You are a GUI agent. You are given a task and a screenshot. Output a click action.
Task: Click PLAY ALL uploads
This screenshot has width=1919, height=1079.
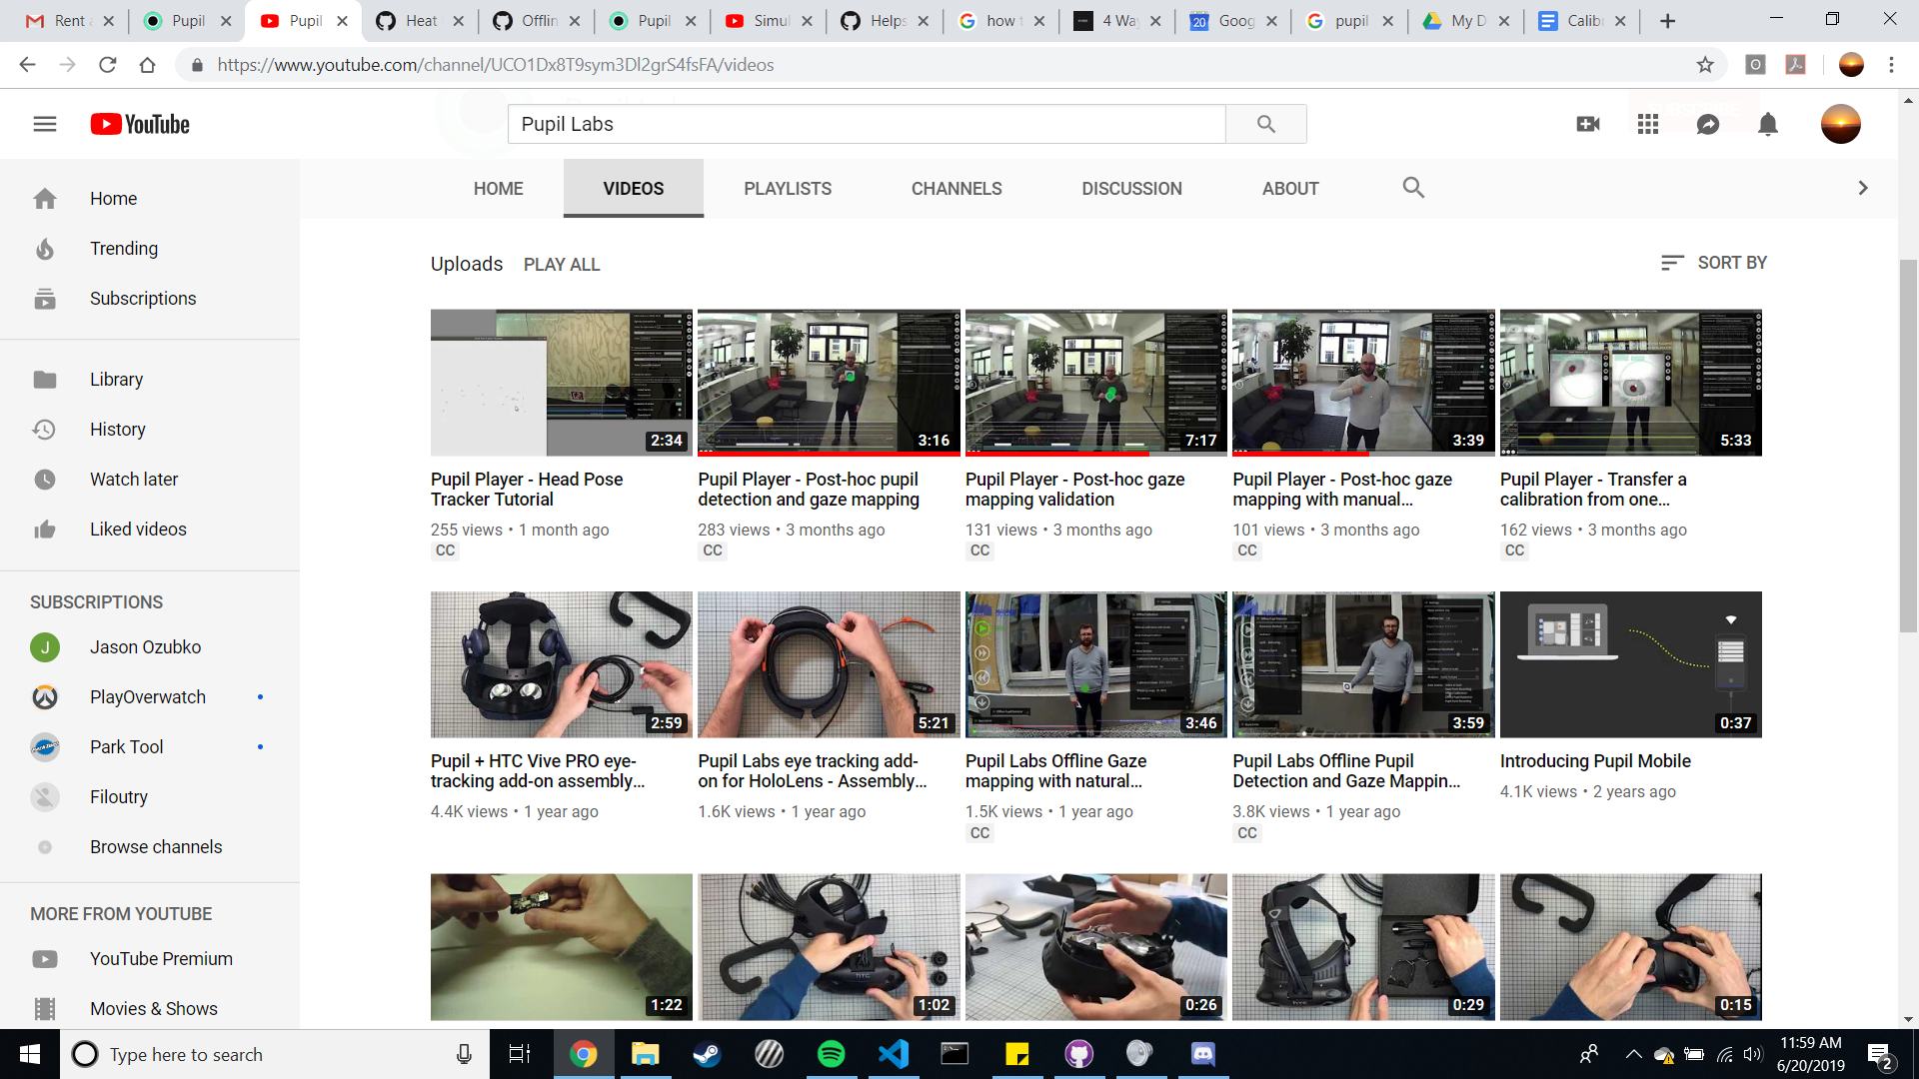[562, 265]
